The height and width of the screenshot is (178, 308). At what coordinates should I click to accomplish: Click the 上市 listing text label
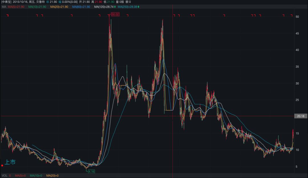pos(10,162)
